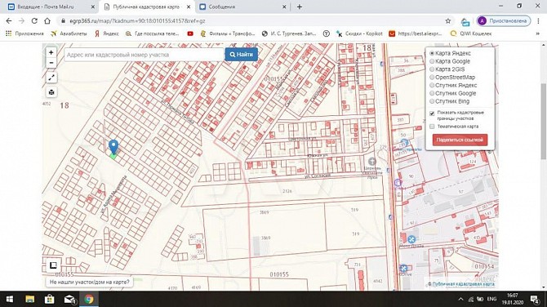This screenshot has width=547, height=307.
Task: Go forward in browser history
Action: coord(21,21)
